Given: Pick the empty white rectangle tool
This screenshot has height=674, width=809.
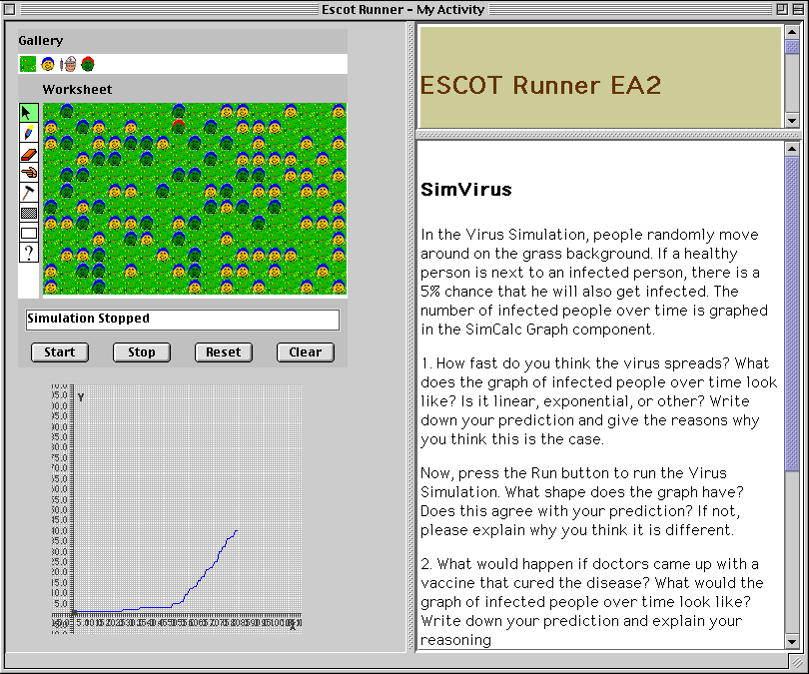Looking at the screenshot, I should click(x=28, y=233).
